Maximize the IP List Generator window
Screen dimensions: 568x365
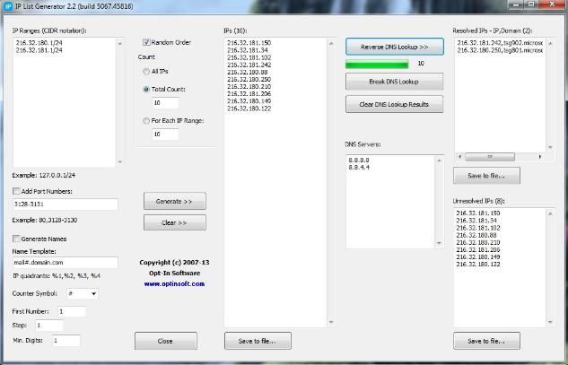tap(532, 4)
